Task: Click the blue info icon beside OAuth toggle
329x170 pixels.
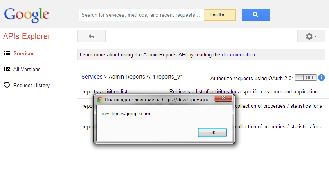Action: (x=321, y=77)
